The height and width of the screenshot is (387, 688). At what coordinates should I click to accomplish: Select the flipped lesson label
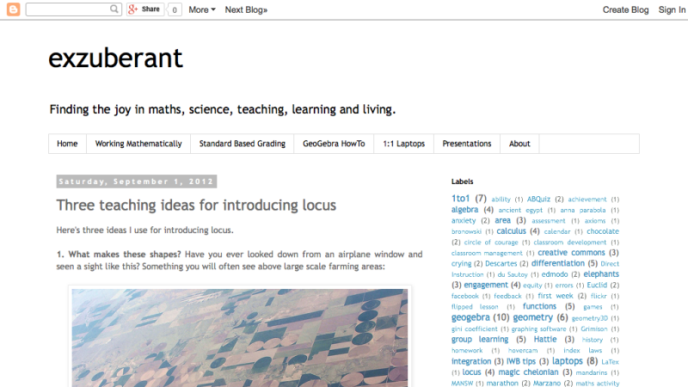pos(475,307)
